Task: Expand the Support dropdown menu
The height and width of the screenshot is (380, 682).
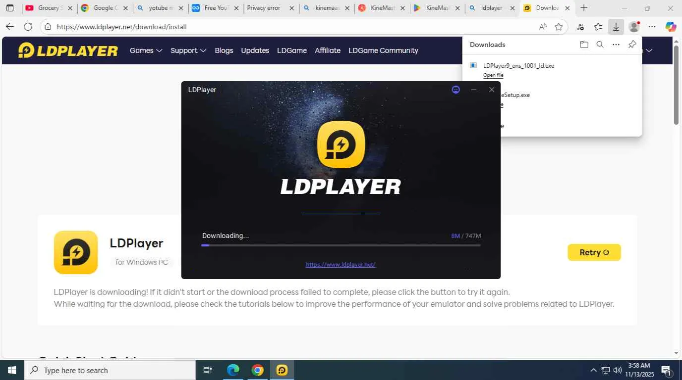Action: 188,50
